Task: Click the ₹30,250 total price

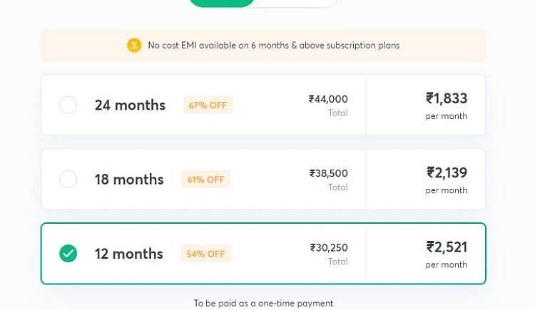Action: coord(329,247)
